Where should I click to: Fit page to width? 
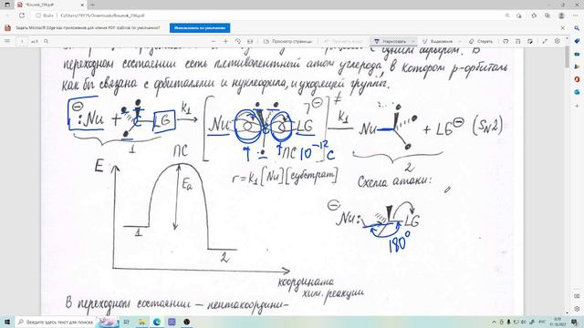tap(250, 41)
